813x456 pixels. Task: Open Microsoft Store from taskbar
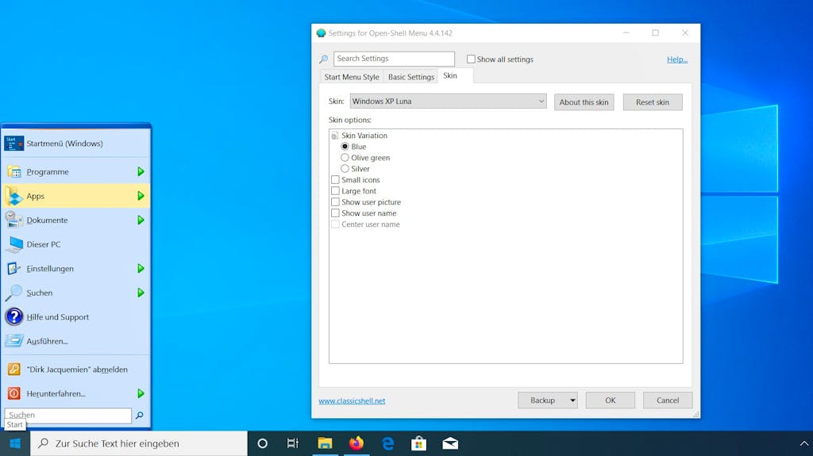[x=418, y=443]
